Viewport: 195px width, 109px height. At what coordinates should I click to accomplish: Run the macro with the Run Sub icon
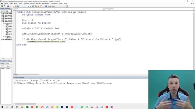coord(26,6)
